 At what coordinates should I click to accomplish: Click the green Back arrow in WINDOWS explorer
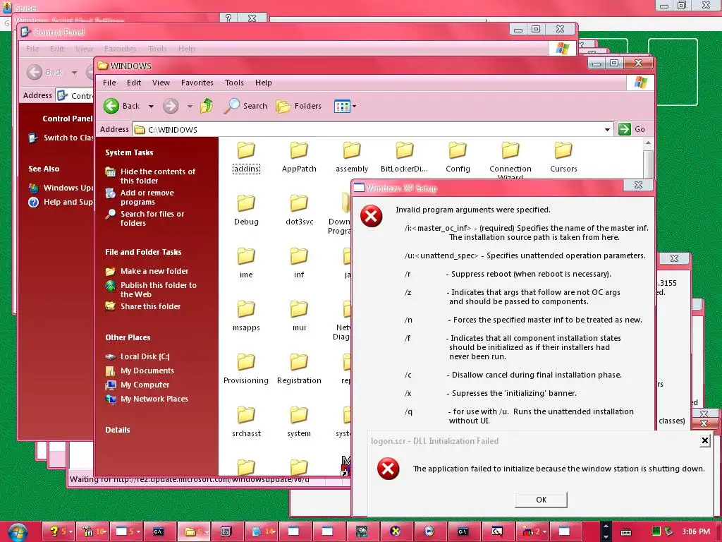(111, 106)
